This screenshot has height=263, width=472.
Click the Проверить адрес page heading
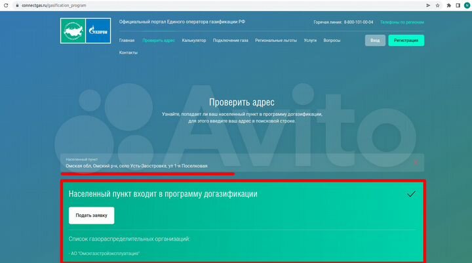tap(242, 102)
